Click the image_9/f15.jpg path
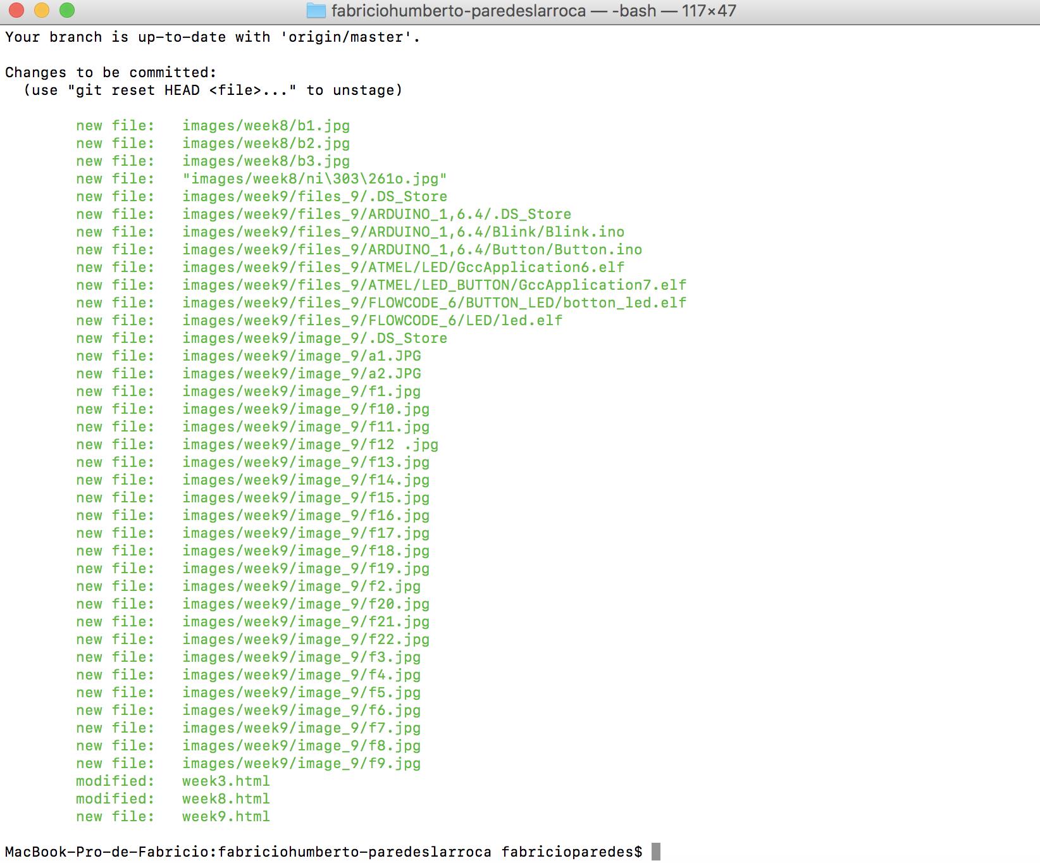 306,498
